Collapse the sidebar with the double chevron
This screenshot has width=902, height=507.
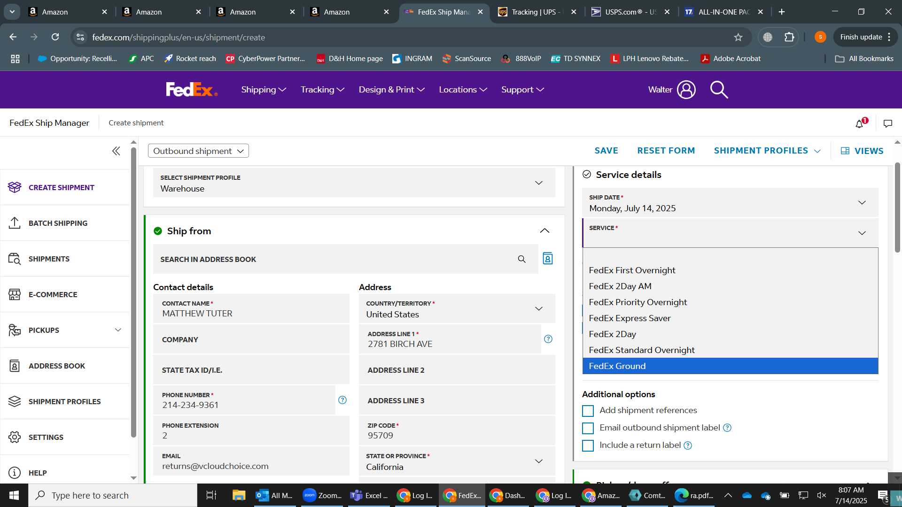(116, 151)
